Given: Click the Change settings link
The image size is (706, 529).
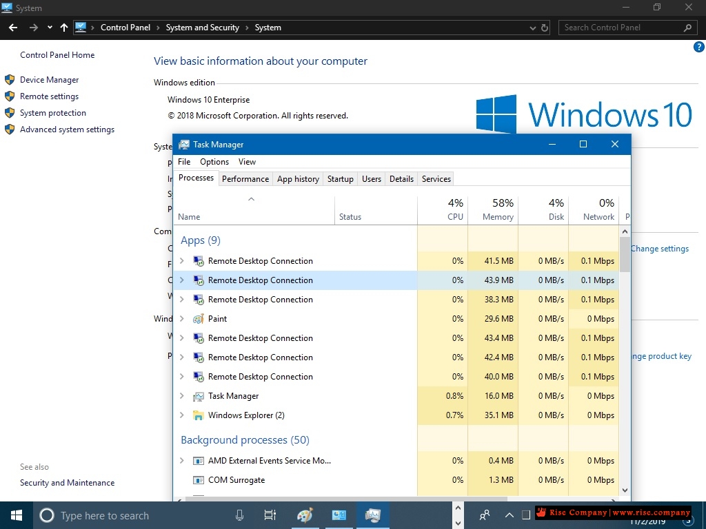Looking at the screenshot, I should tap(660, 249).
